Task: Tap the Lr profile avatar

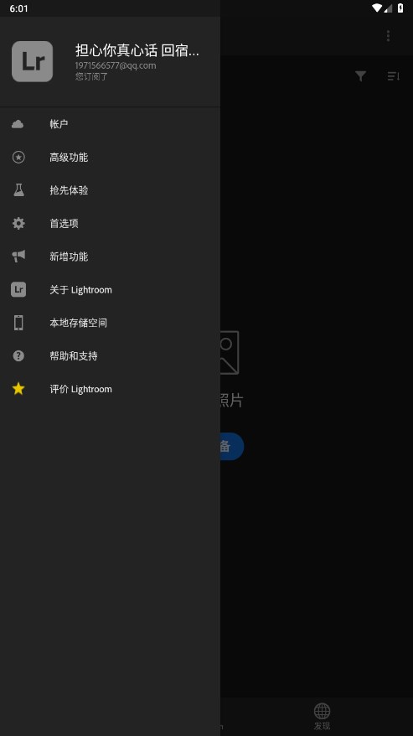Action: pos(32,61)
